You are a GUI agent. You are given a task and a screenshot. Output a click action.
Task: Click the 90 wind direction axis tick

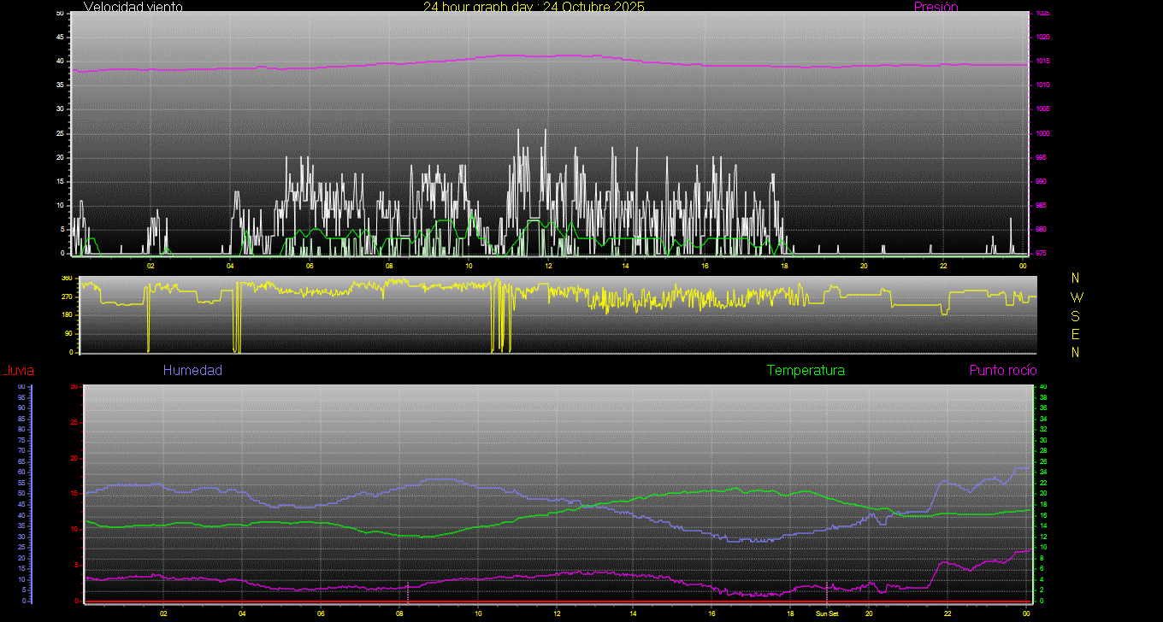pyautogui.click(x=68, y=334)
